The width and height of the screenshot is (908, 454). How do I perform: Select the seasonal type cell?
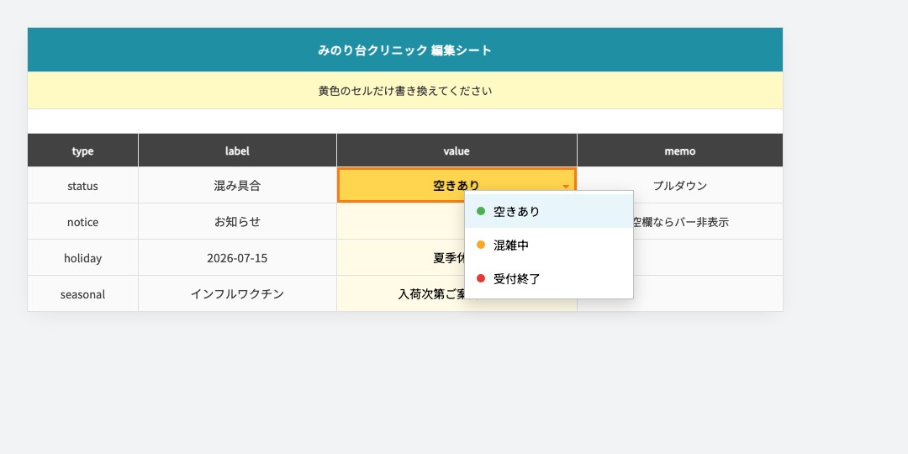pyautogui.click(x=82, y=293)
